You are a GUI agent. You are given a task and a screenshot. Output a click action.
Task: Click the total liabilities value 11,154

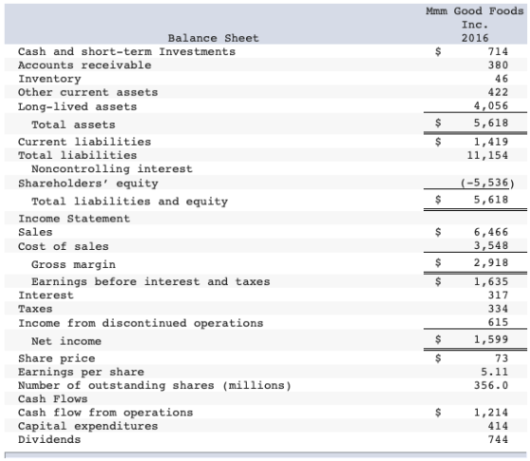coord(487,155)
